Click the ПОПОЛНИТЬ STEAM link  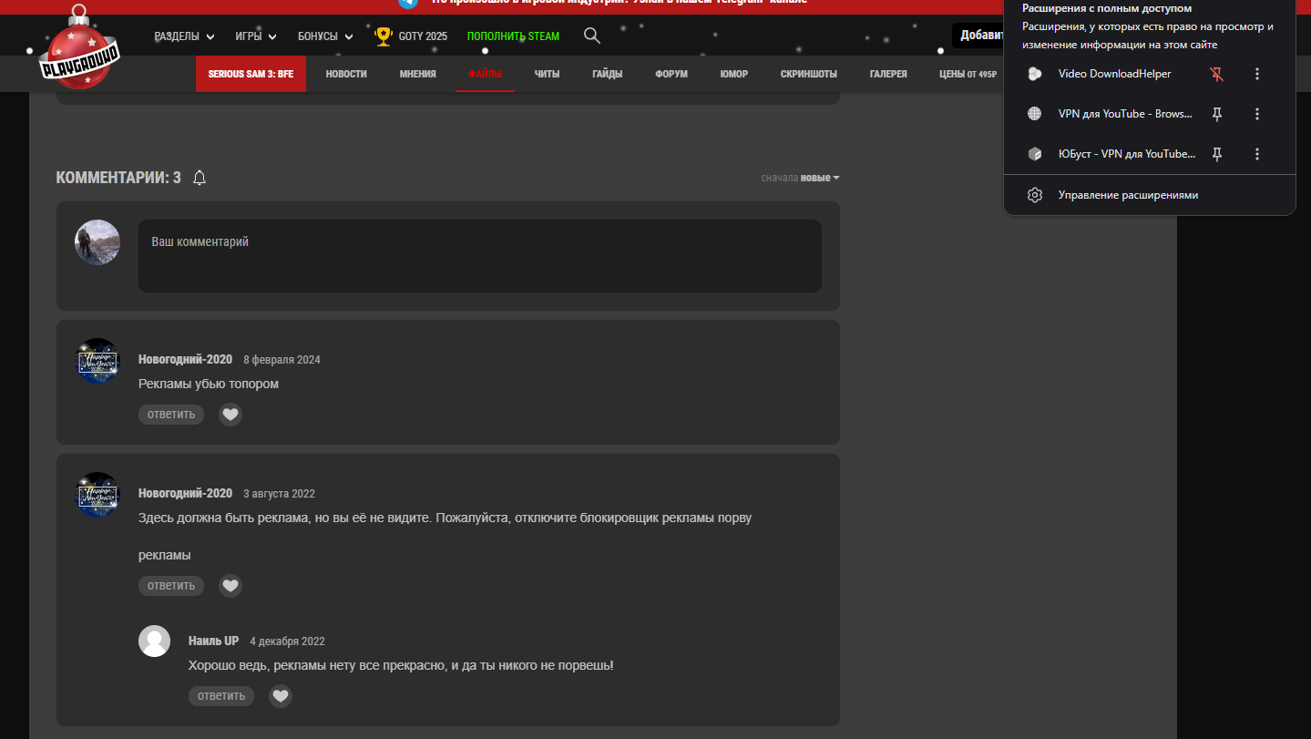tap(513, 36)
